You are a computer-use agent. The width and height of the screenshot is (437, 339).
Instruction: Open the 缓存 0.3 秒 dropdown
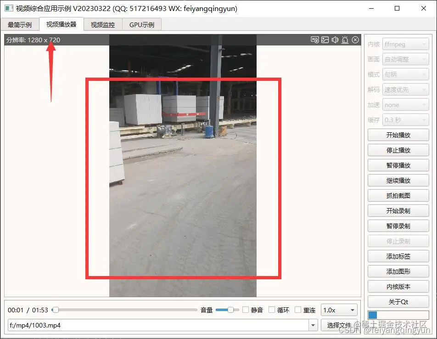[x=405, y=120]
